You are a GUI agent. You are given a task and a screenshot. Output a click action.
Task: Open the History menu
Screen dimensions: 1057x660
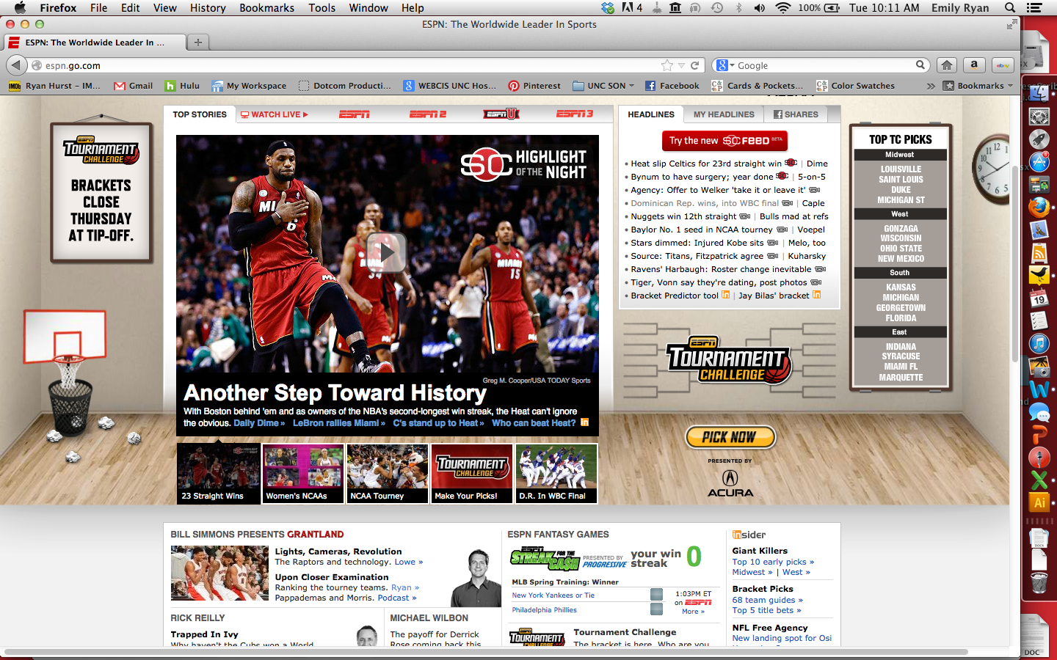(x=208, y=7)
